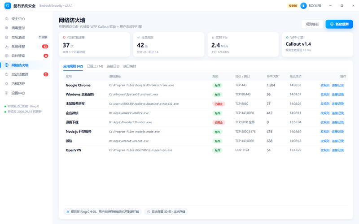359x224 pixels.
Task: Click 允许 badge for 企业微信
Action: (x=217, y=113)
